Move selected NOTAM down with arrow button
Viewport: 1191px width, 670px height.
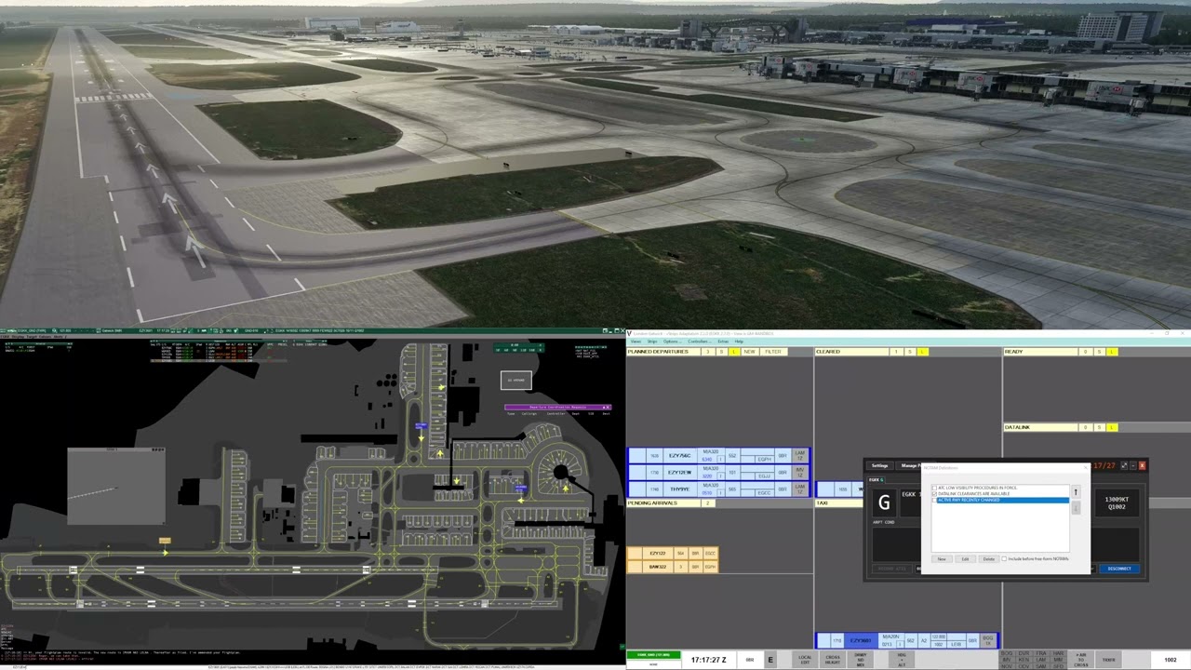[x=1076, y=508]
